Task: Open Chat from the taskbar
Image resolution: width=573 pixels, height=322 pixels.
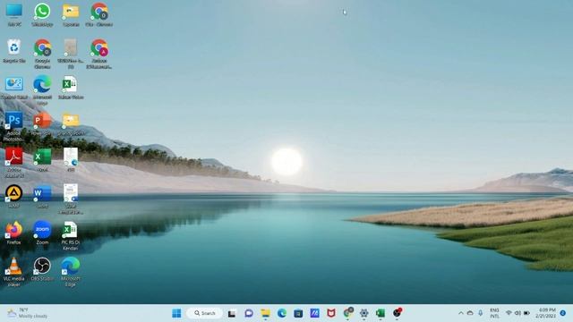Action: pos(249,313)
